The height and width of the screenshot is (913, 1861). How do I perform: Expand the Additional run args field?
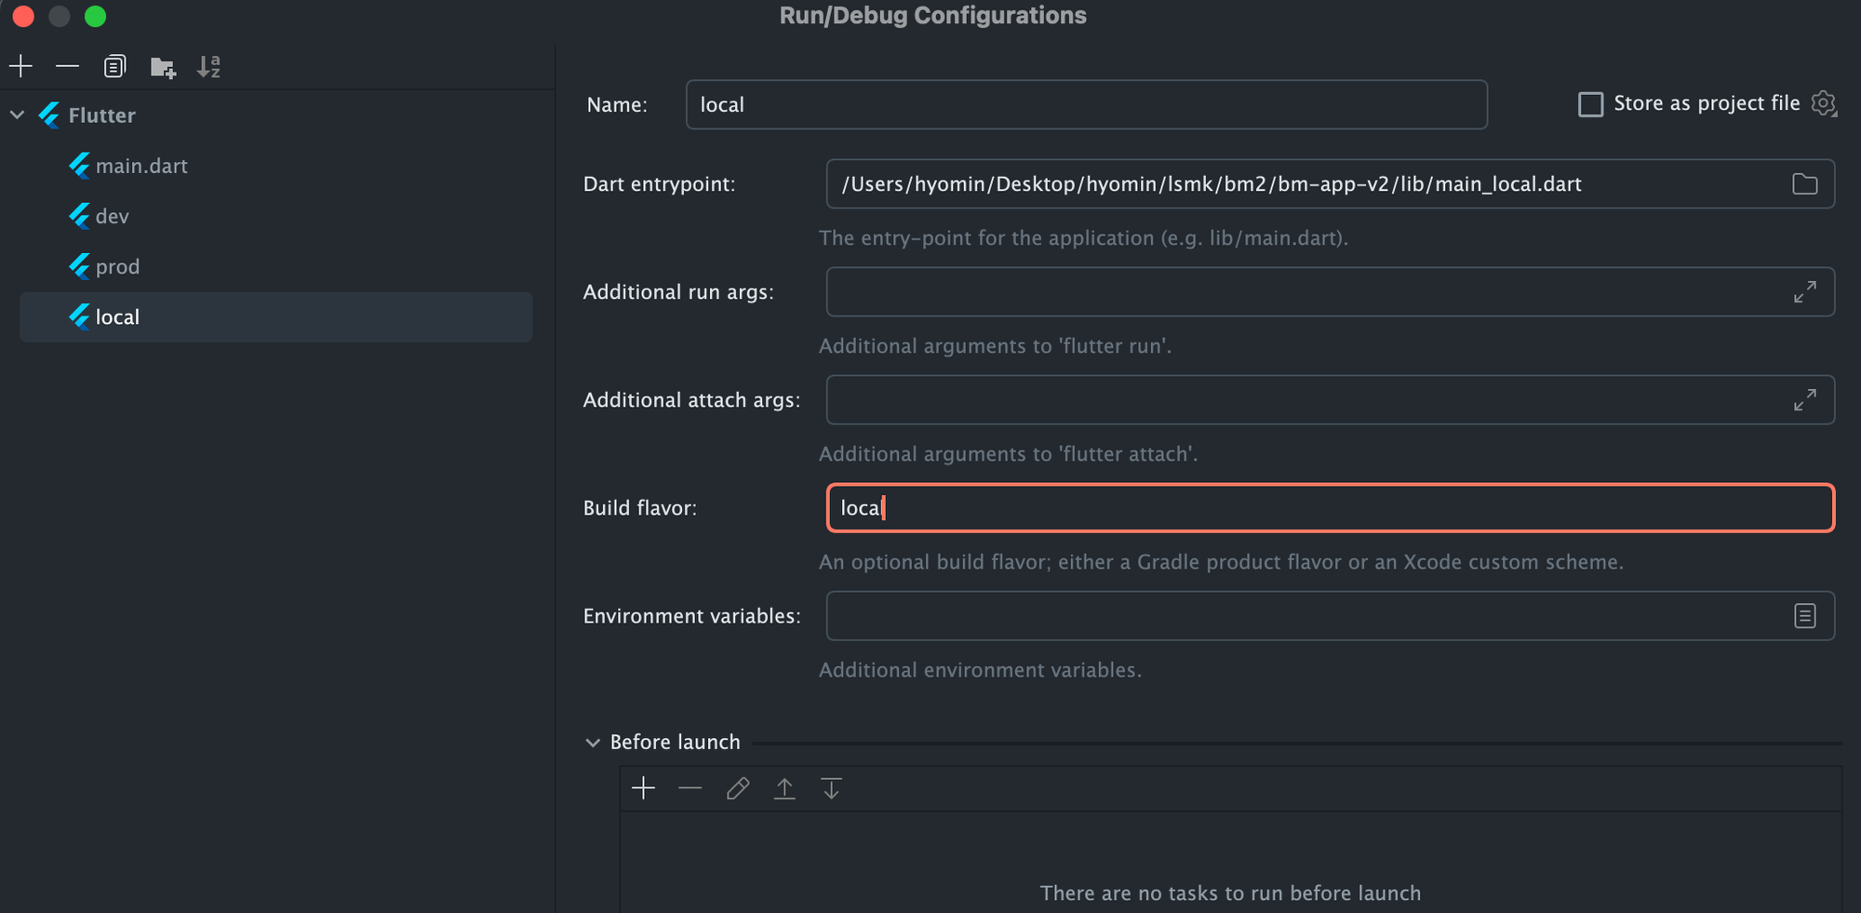(x=1804, y=291)
